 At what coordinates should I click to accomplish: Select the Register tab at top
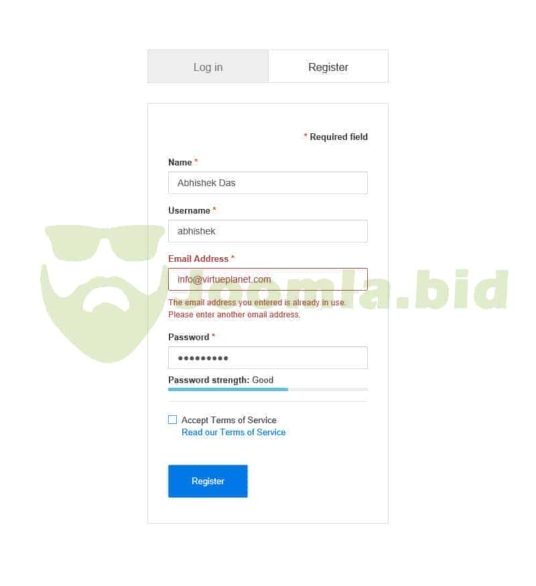point(328,66)
